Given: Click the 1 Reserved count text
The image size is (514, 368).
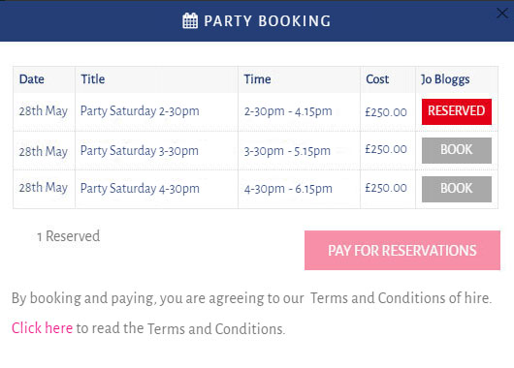Looking at the screenshot, I should (69, 236).
